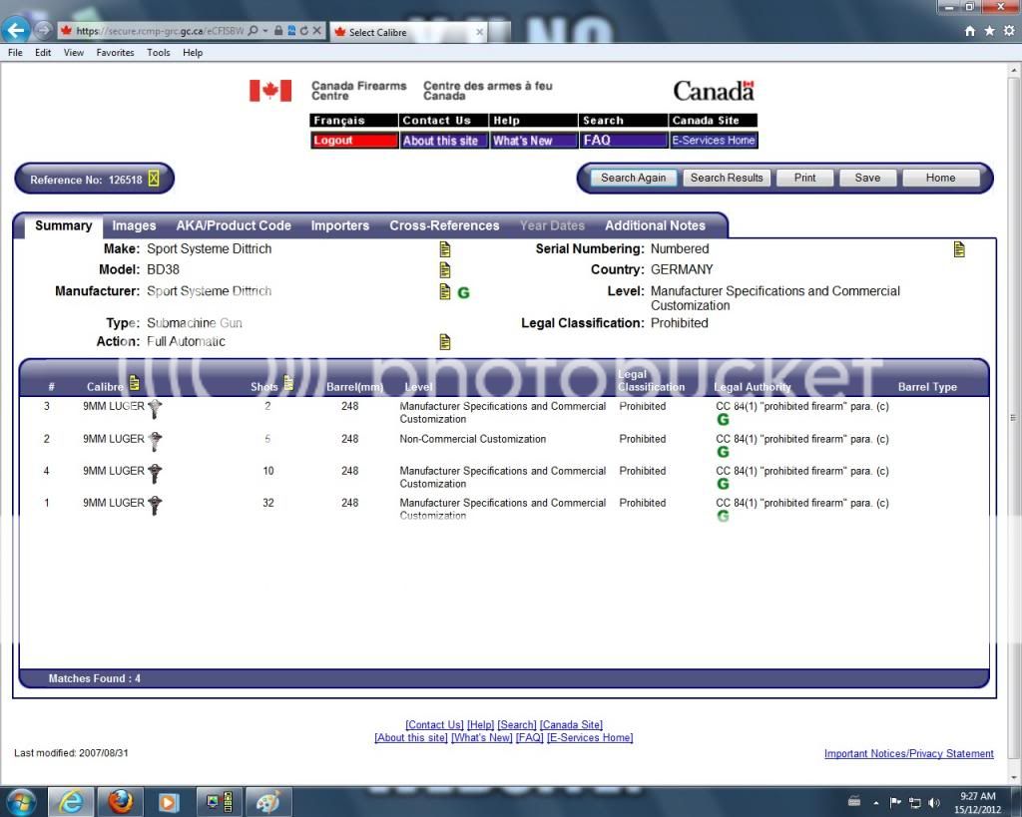Click the cartridge icon in row 3
The width and height of the screenshot is (1022, 817).
tap(155, 408)
